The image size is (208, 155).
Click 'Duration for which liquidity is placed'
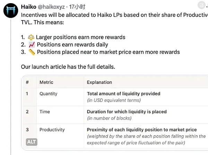[127, 112]
